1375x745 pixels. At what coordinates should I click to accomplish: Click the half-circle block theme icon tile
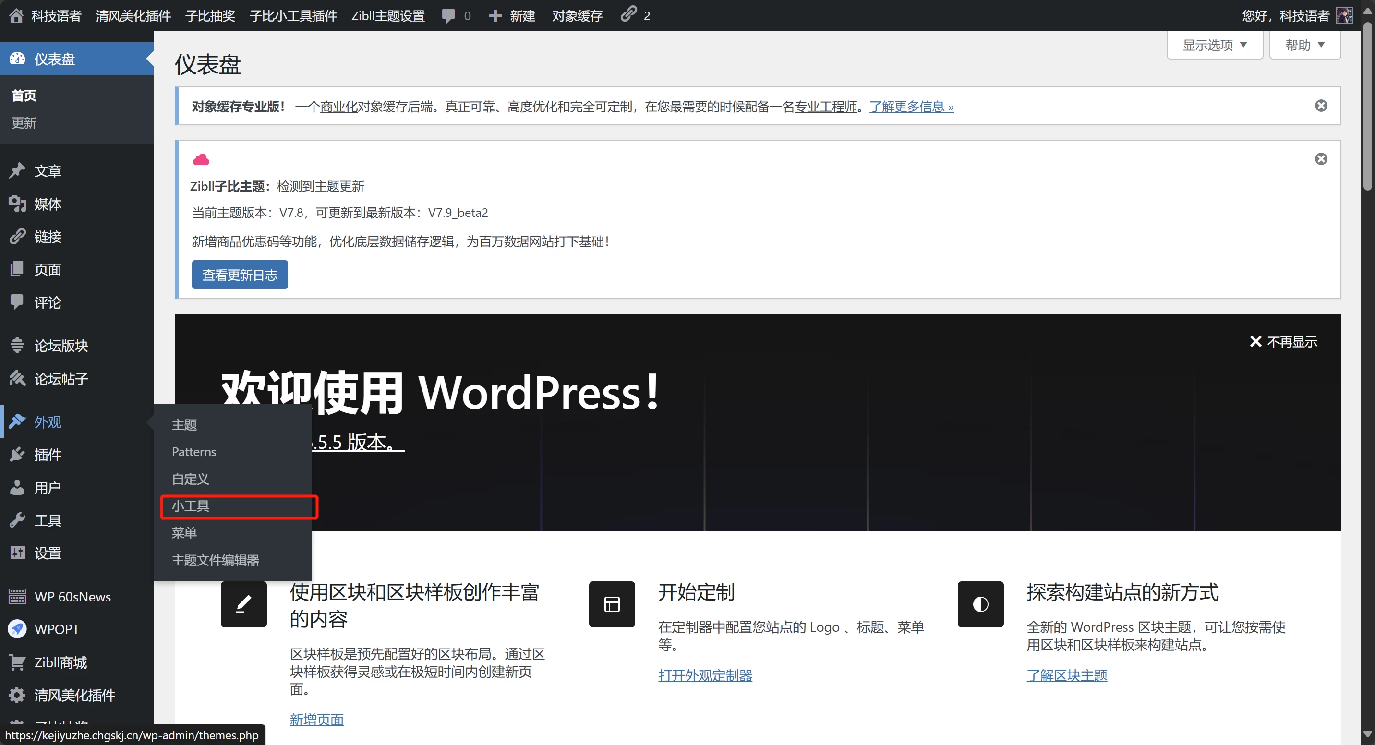click(x=980, y=604)
